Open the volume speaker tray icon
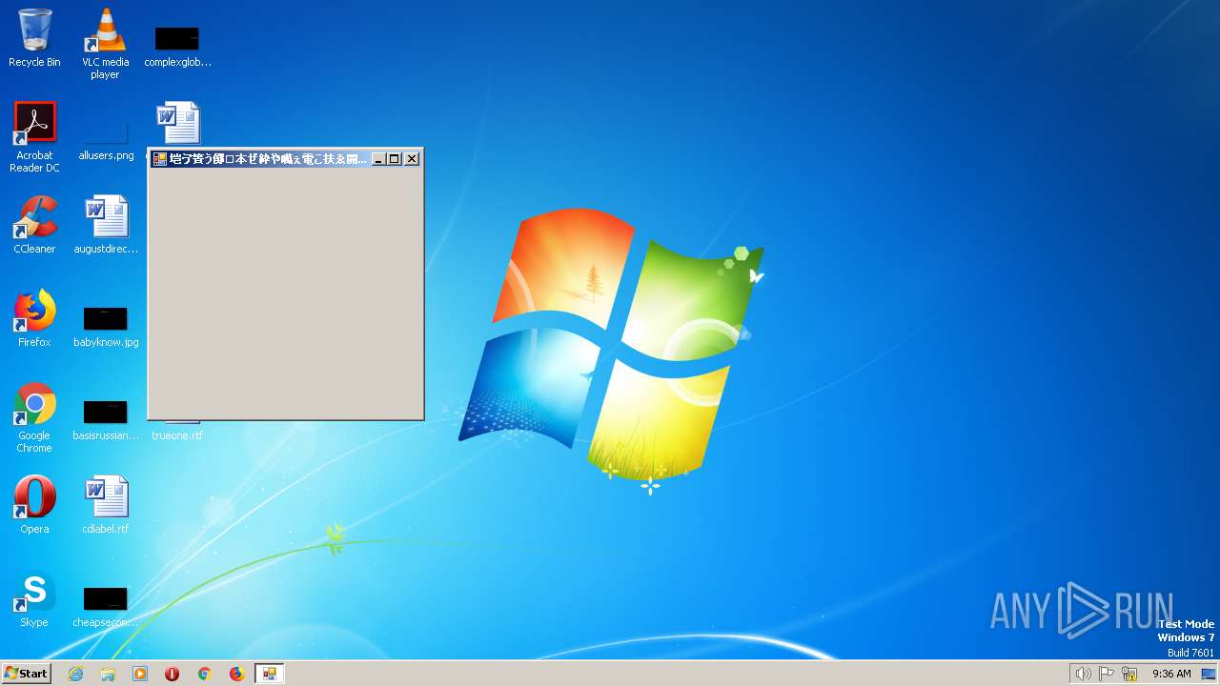The height and width of the screenshot is (686, 1220). click(x=1083, y=674)
